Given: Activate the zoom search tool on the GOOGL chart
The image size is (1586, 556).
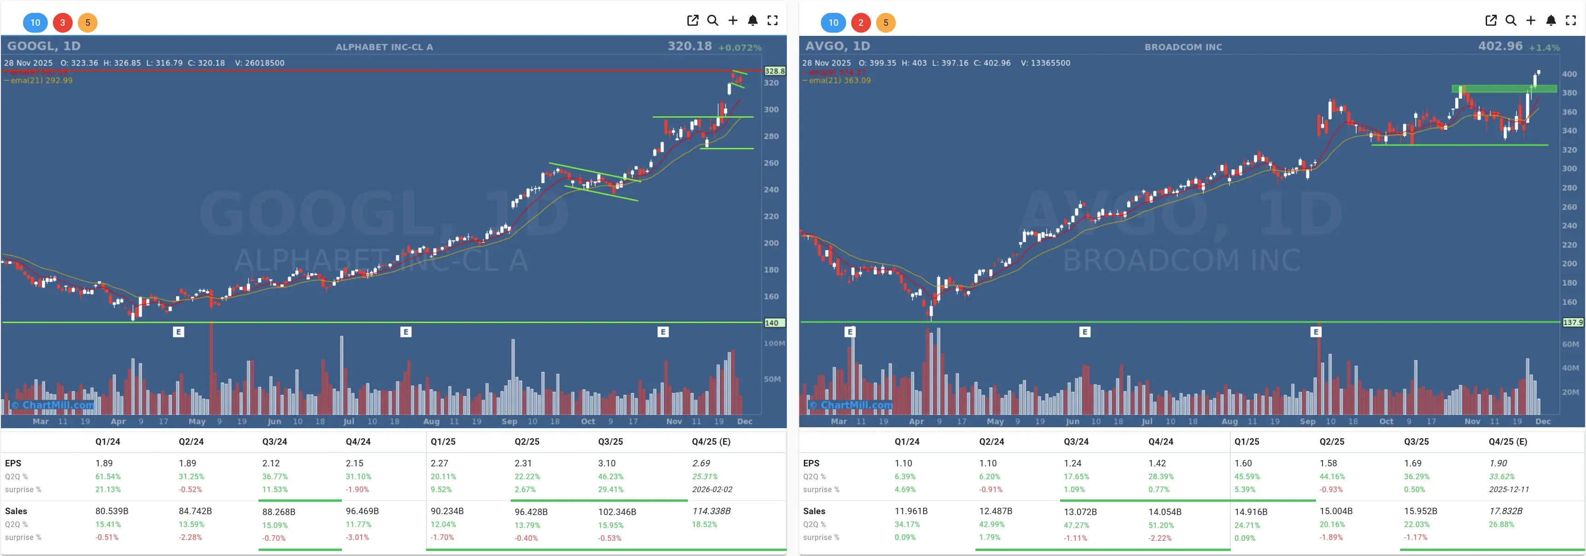Looking at the screenshot, I should click(712, 20).
